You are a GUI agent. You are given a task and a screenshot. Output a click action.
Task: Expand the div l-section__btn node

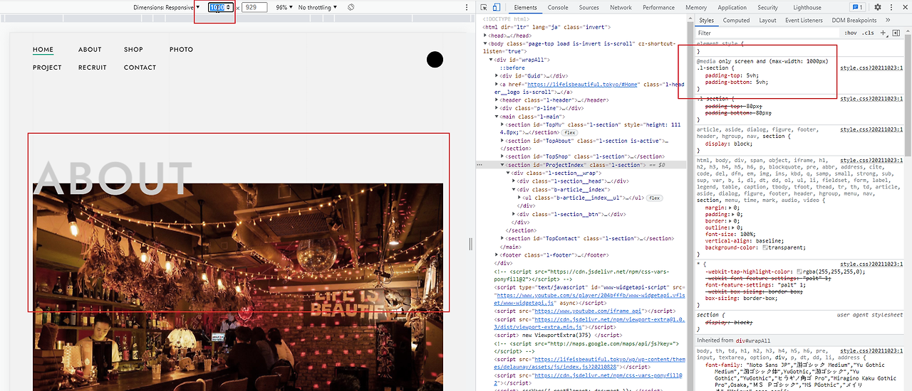coord(515,214)
